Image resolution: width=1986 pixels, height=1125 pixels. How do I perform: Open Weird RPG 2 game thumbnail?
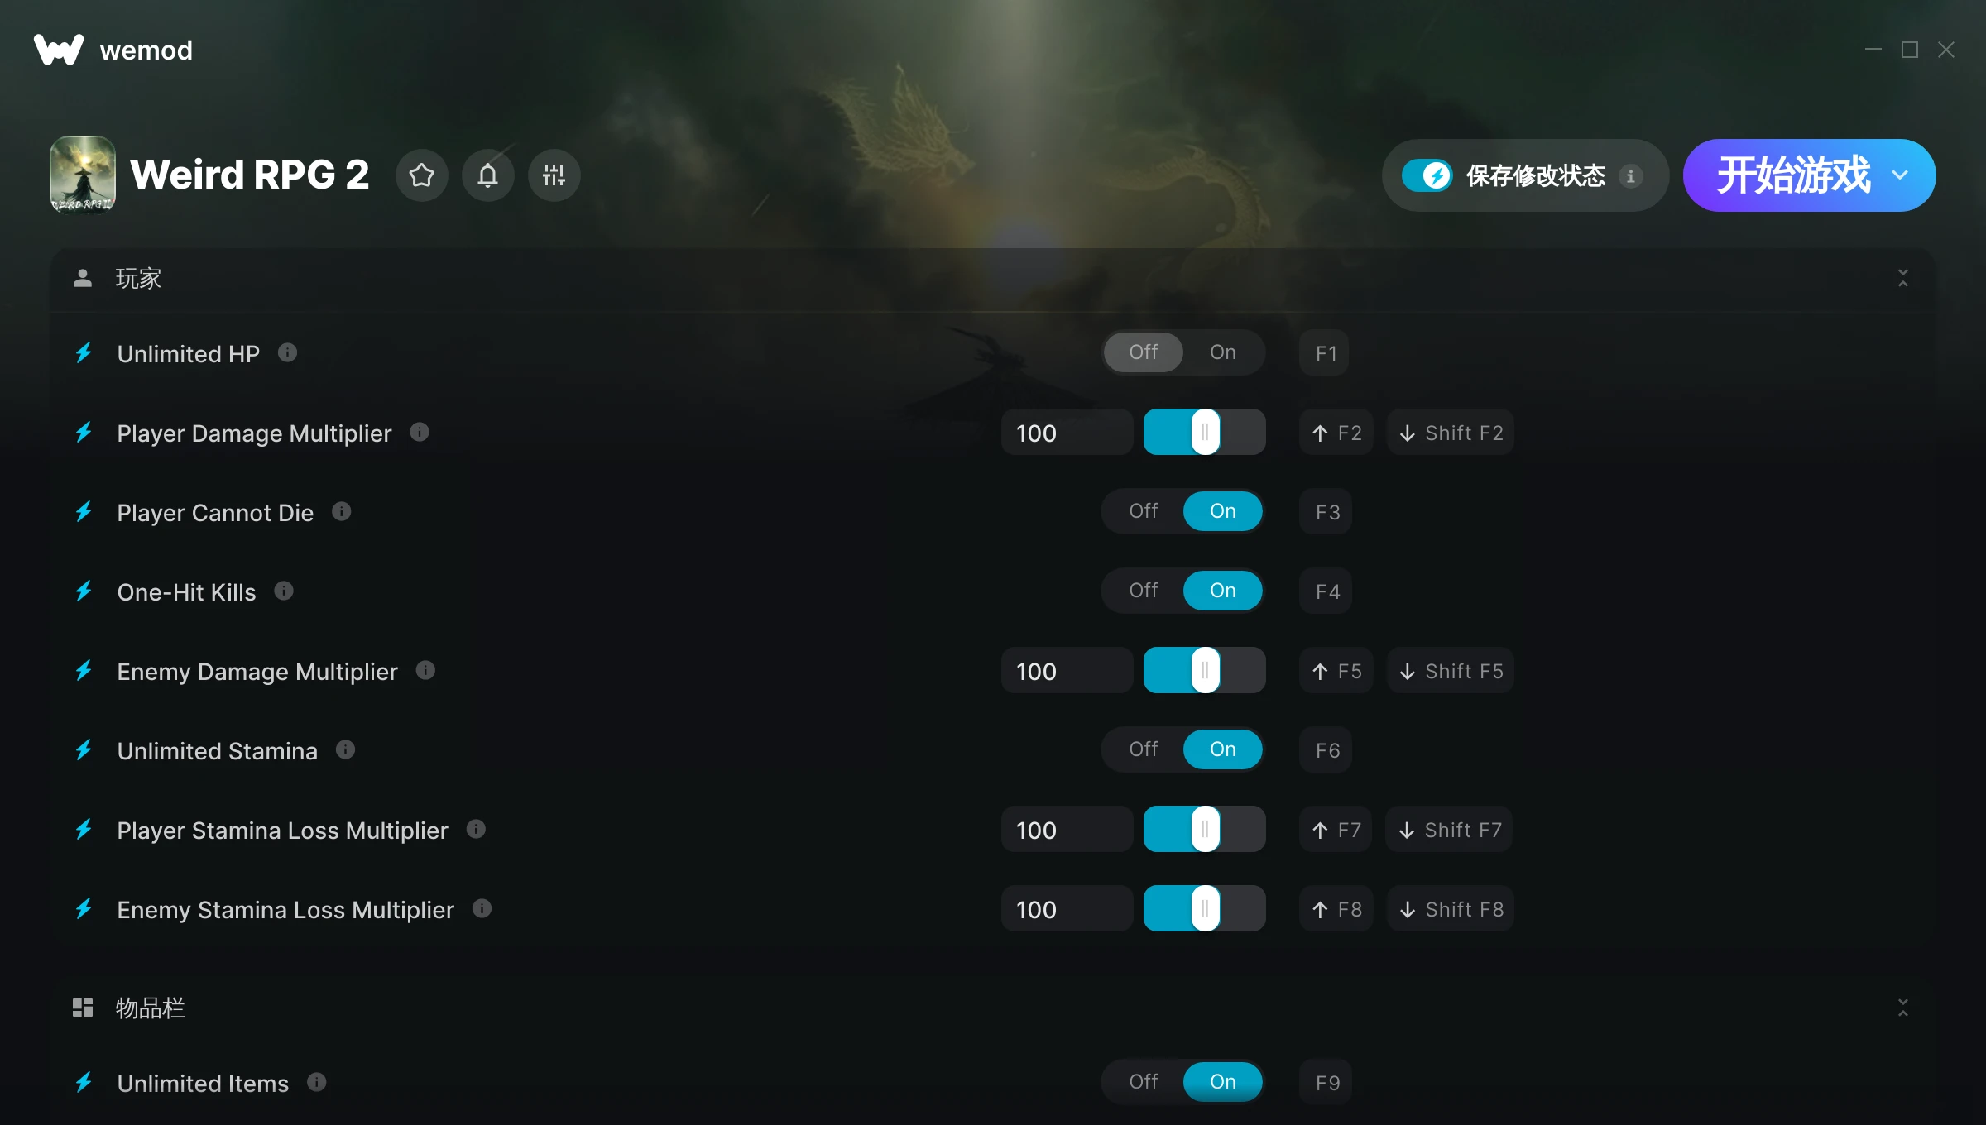83,175
